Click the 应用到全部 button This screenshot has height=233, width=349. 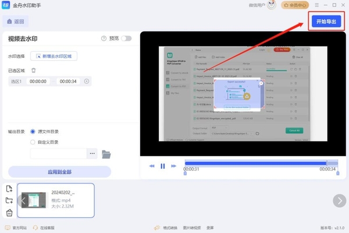(60, 172)
